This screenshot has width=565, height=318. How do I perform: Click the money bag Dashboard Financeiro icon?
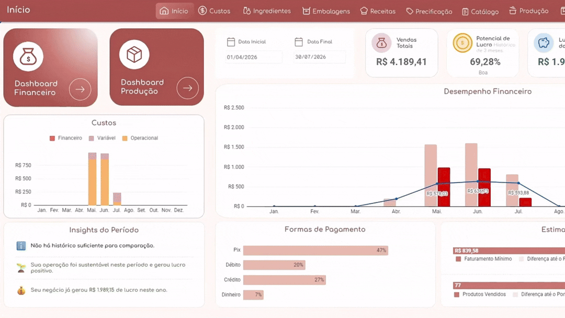pyautogui.click(x=28, y=56)
